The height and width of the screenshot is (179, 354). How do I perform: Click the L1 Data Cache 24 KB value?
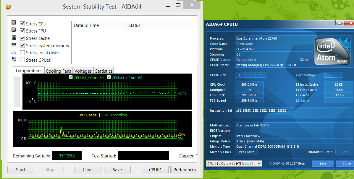(x=338, y=90)
